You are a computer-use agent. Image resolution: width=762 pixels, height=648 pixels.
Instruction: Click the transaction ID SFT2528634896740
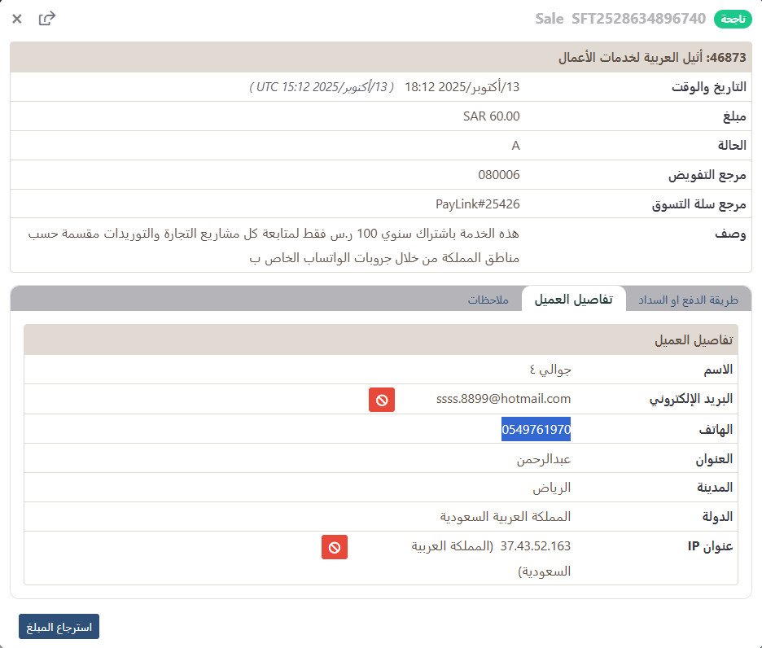point(637,18)
